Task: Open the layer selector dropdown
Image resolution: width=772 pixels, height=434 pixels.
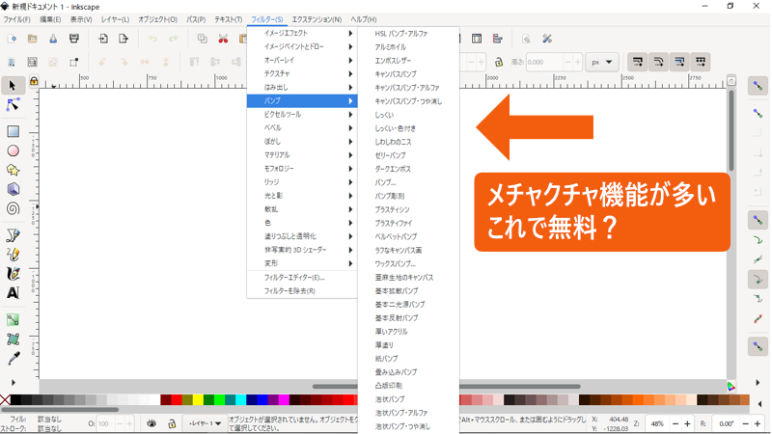Action: [x=206, y=423]
